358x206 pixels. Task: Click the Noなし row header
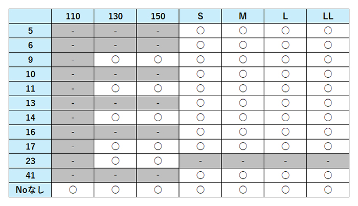[31, 190]
